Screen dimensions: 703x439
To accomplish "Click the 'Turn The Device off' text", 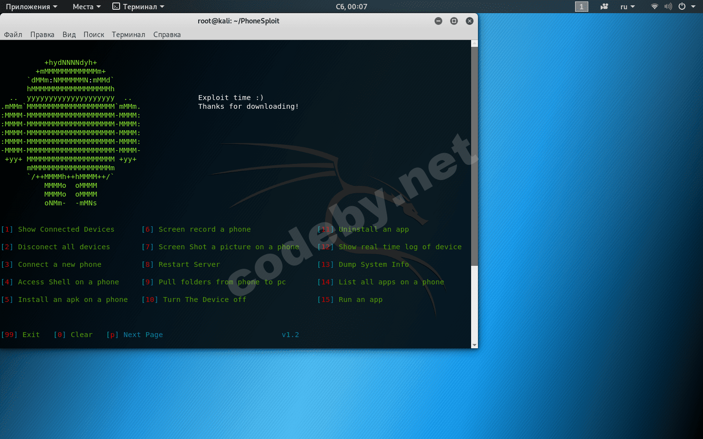I will [205, 299].
